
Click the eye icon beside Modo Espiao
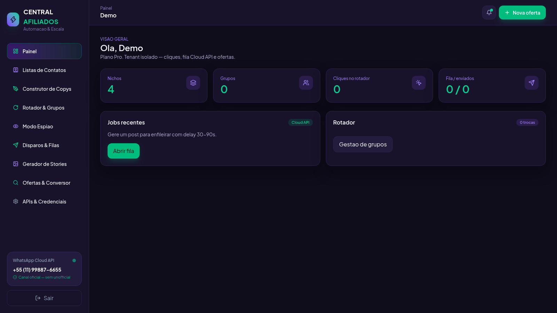16,126
